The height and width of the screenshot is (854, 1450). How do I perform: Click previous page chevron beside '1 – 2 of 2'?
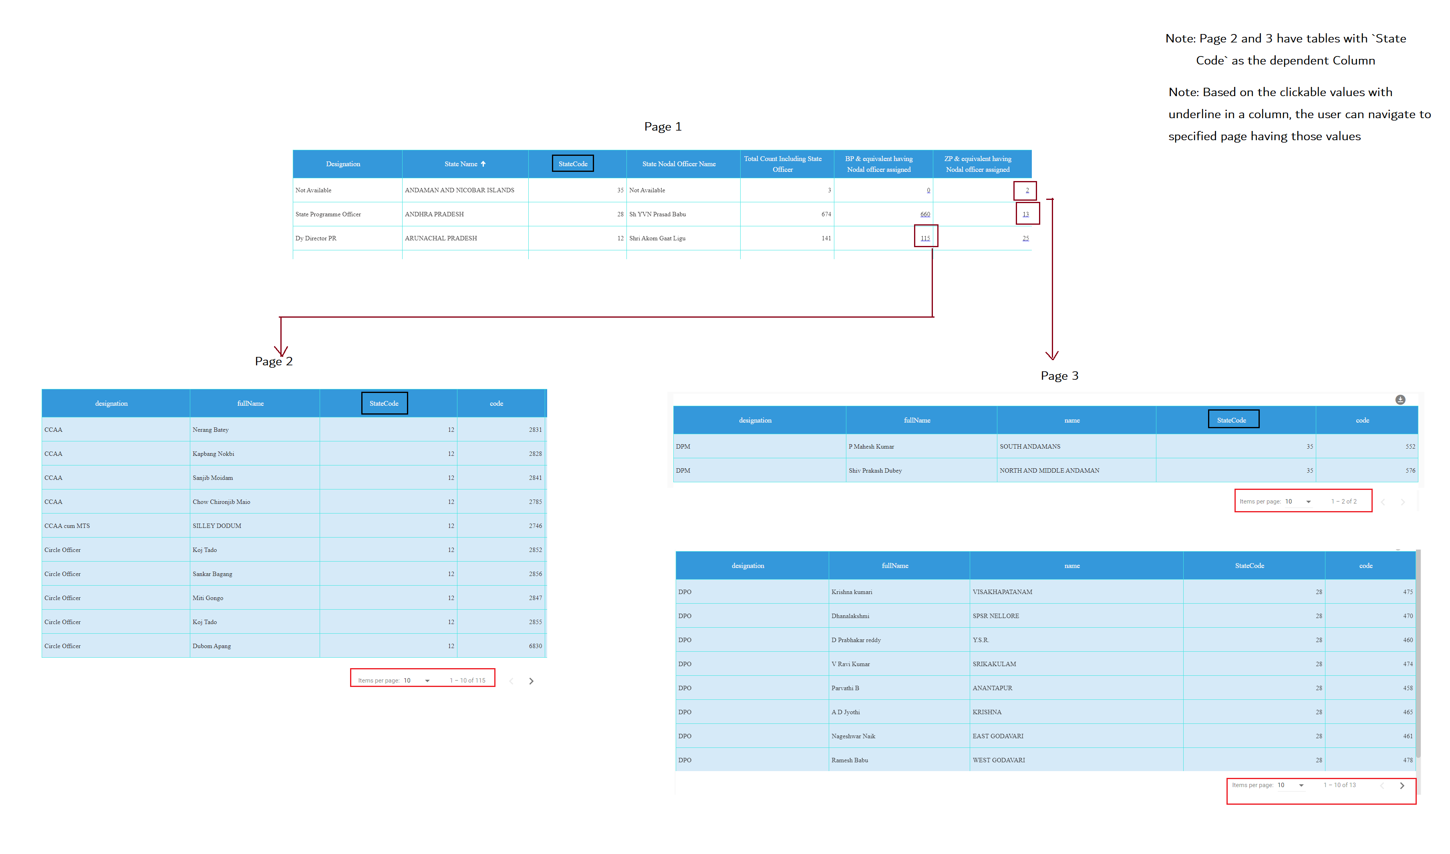coord(1383,502)
